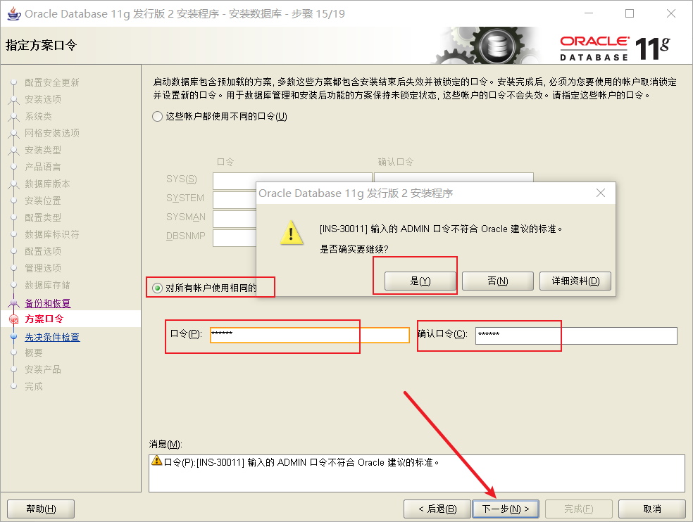The image size is (693, 522).
Task: Click the warning icon inside the 消息 message box
Action: tap(155, 461)
